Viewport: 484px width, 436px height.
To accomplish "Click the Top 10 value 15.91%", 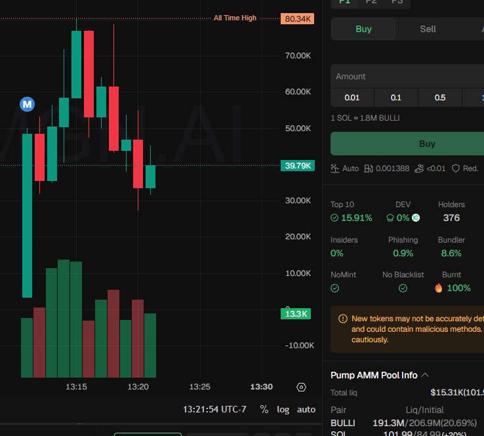I will coord(356,218).
